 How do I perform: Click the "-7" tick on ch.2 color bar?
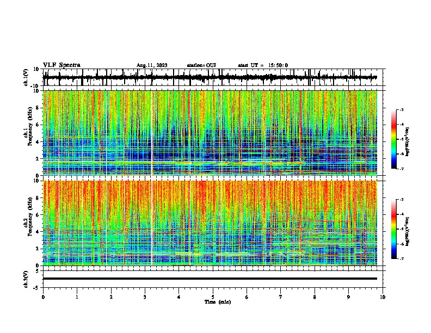coord(402,259)
